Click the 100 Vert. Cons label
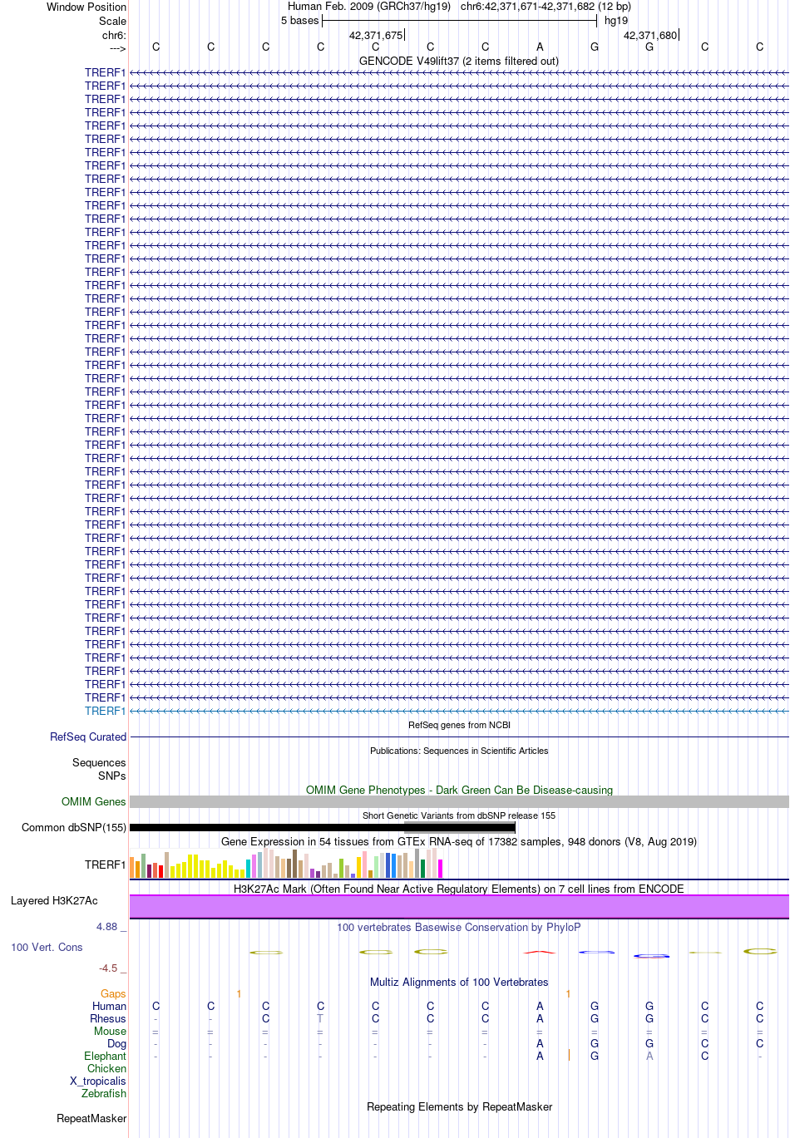Image resolution: width=790 pixels, height=1138 pixels. [47, 947]
